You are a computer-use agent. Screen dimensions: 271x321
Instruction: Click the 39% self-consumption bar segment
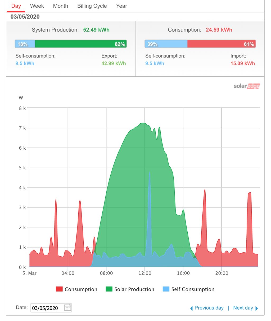pyautogui.click(x=166, y=44)
